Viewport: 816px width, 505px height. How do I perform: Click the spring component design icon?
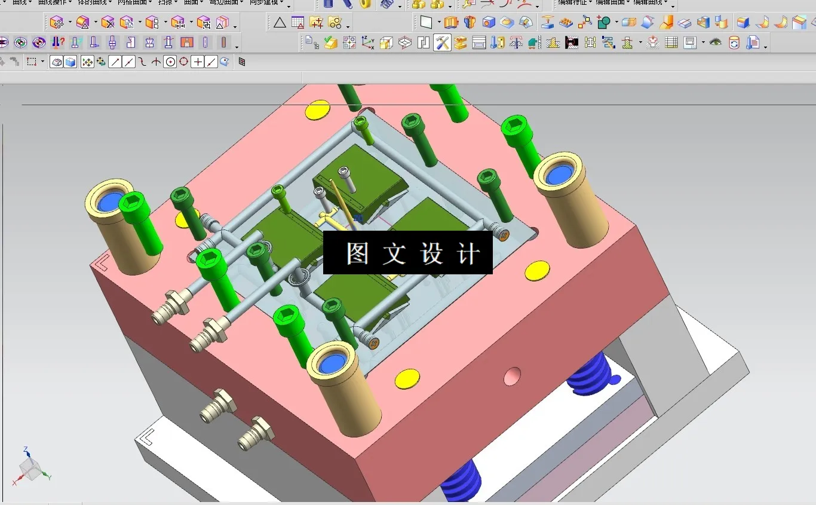[x=327, y=5]
